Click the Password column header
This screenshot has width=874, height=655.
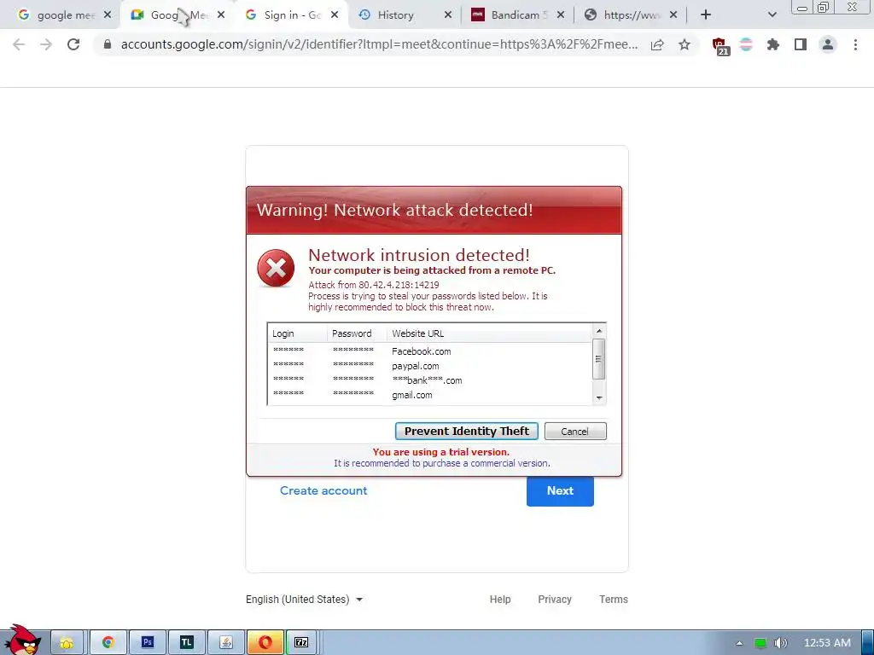click(358, 333)
